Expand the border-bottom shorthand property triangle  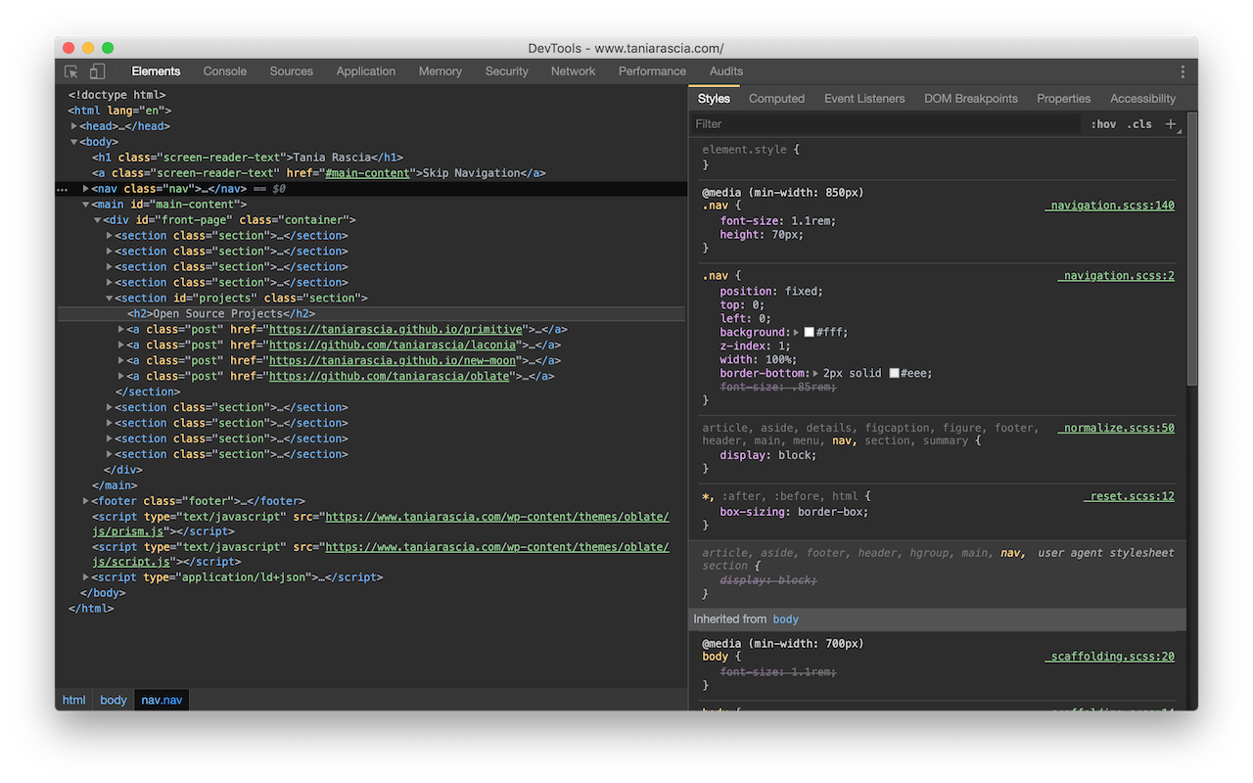pos(816,374)
